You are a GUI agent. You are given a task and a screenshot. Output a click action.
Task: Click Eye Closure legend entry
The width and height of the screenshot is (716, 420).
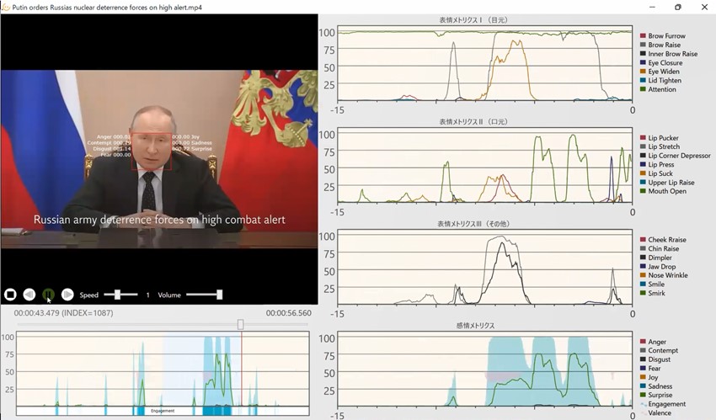coord(661,62)
